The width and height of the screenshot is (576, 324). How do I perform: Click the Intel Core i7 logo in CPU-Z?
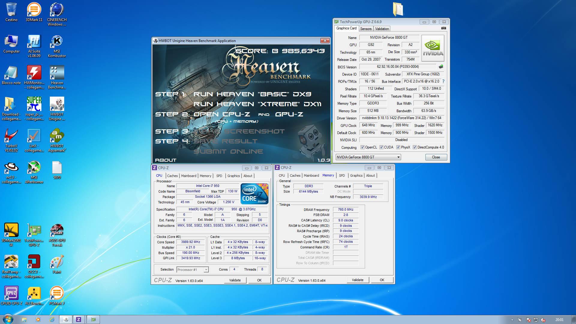[254, 194]
